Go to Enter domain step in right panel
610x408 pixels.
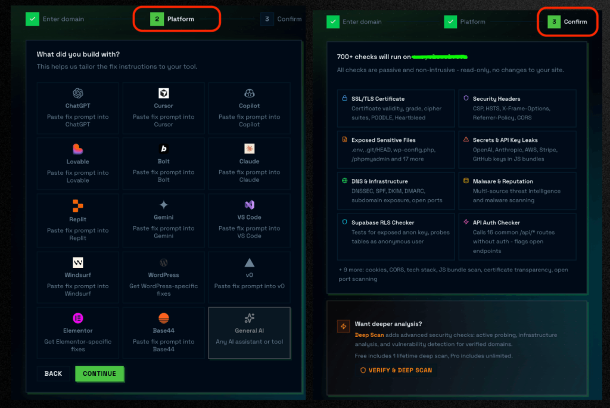pos(354,22)
